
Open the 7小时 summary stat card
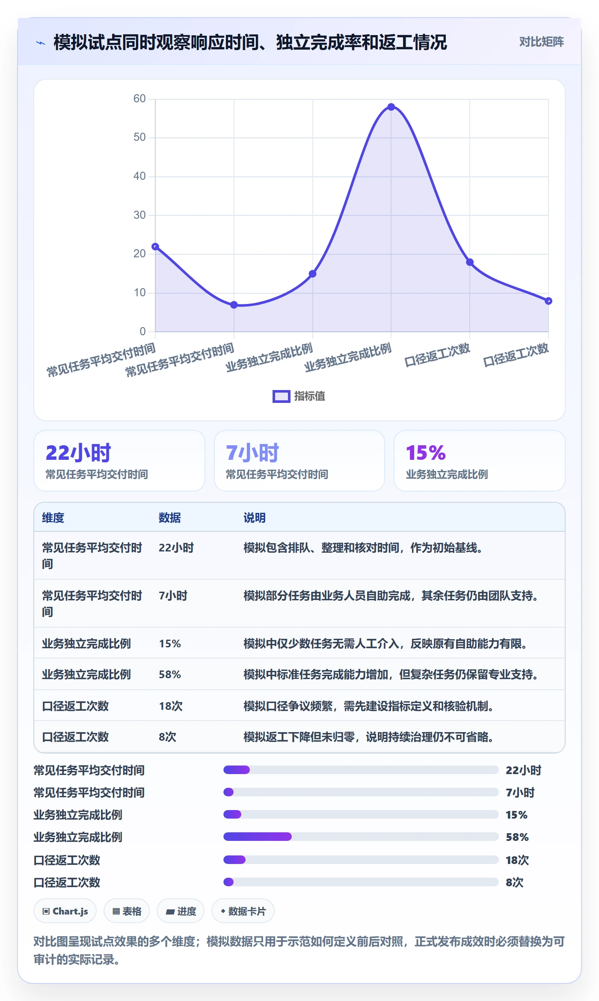coord(299,461)
